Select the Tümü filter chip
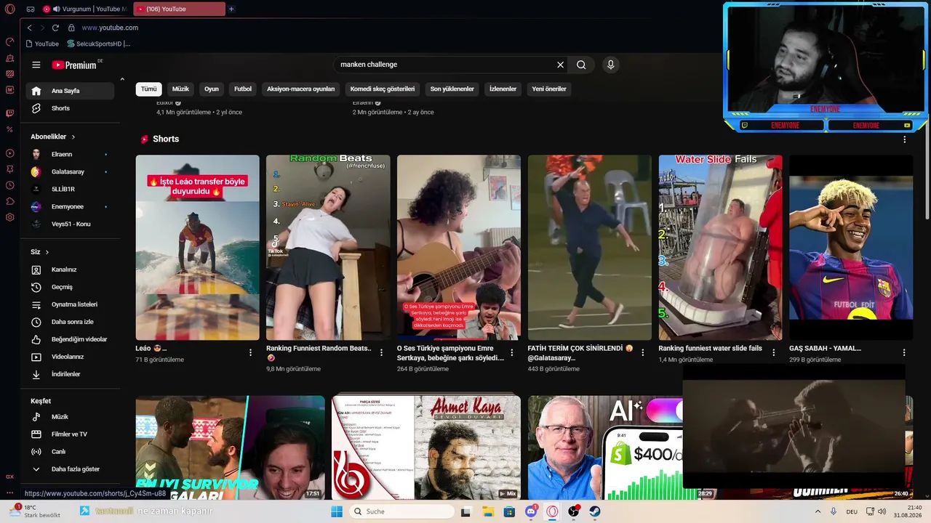The image size is (931, 523). (x=148, y=89)
